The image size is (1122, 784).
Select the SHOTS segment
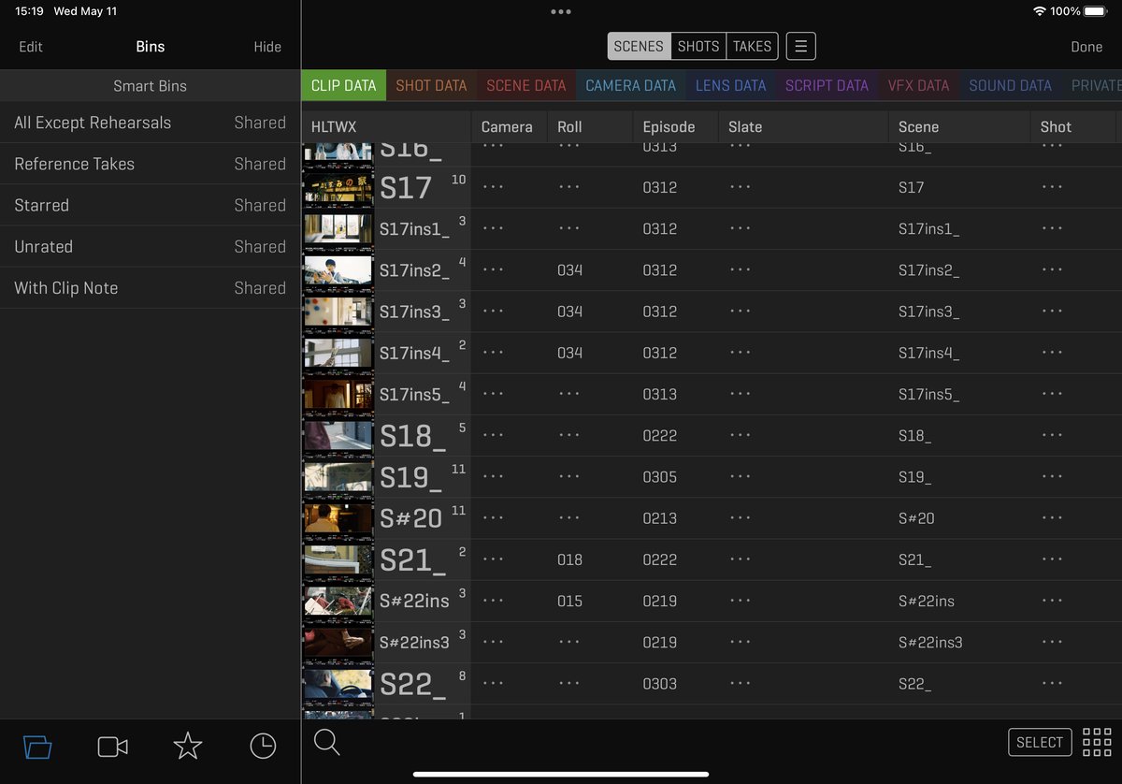[698, 46]
